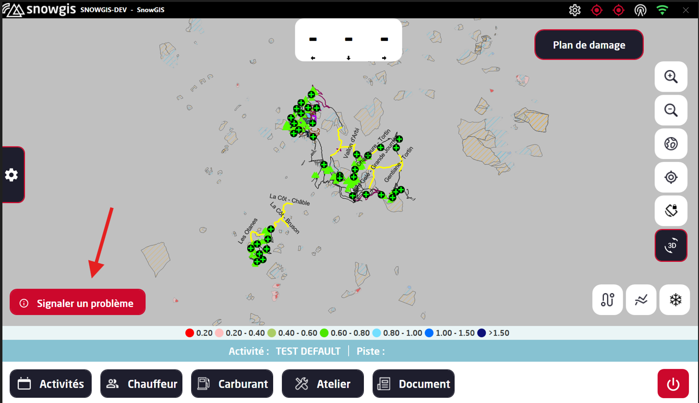This screenshot has width=699, height=403.
Task: Open settings gear in title bar
Action: click(x=574, y=10)
